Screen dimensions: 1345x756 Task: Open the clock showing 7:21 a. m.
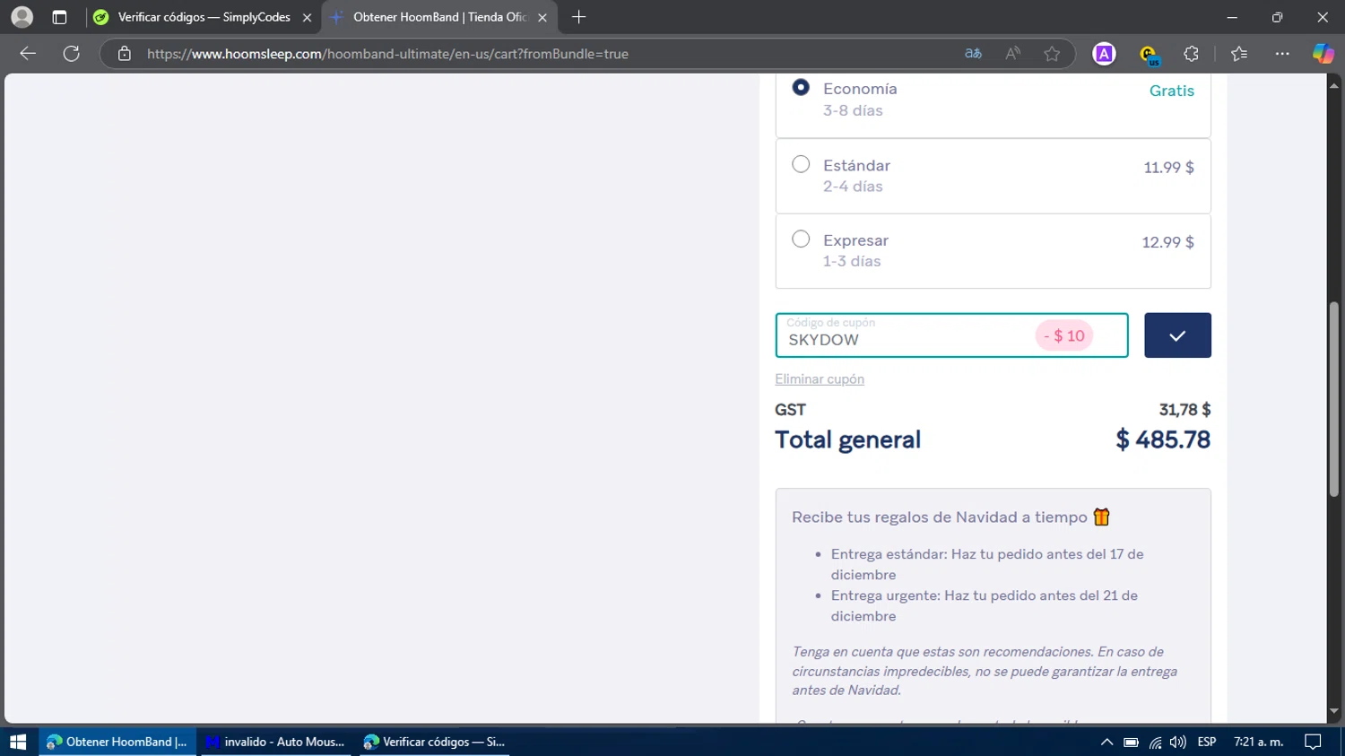[1258, 742]
